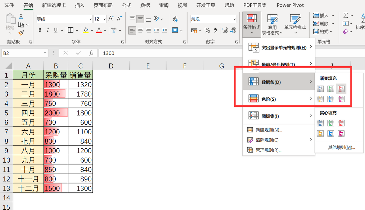The height and width of the screenshot is (210, 365).
Task: Toggle Italic formatting
Action: point(48,30)
